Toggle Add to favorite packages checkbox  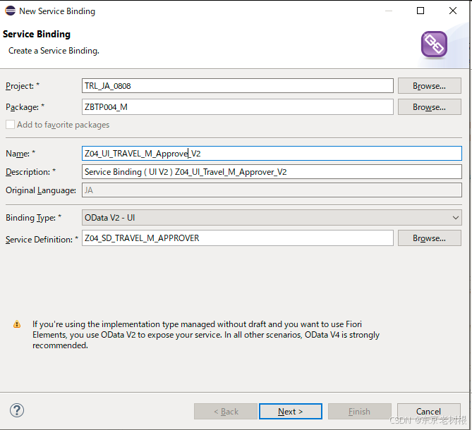point(11,125)
